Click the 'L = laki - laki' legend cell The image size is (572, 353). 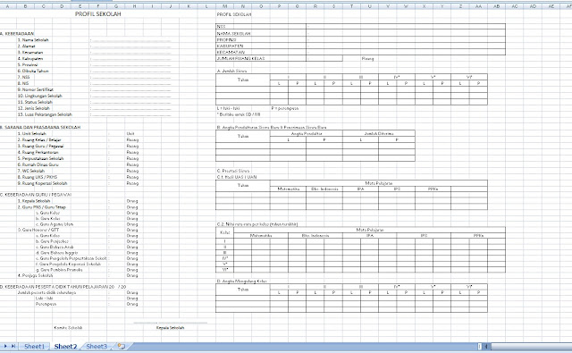pos(229,108)
